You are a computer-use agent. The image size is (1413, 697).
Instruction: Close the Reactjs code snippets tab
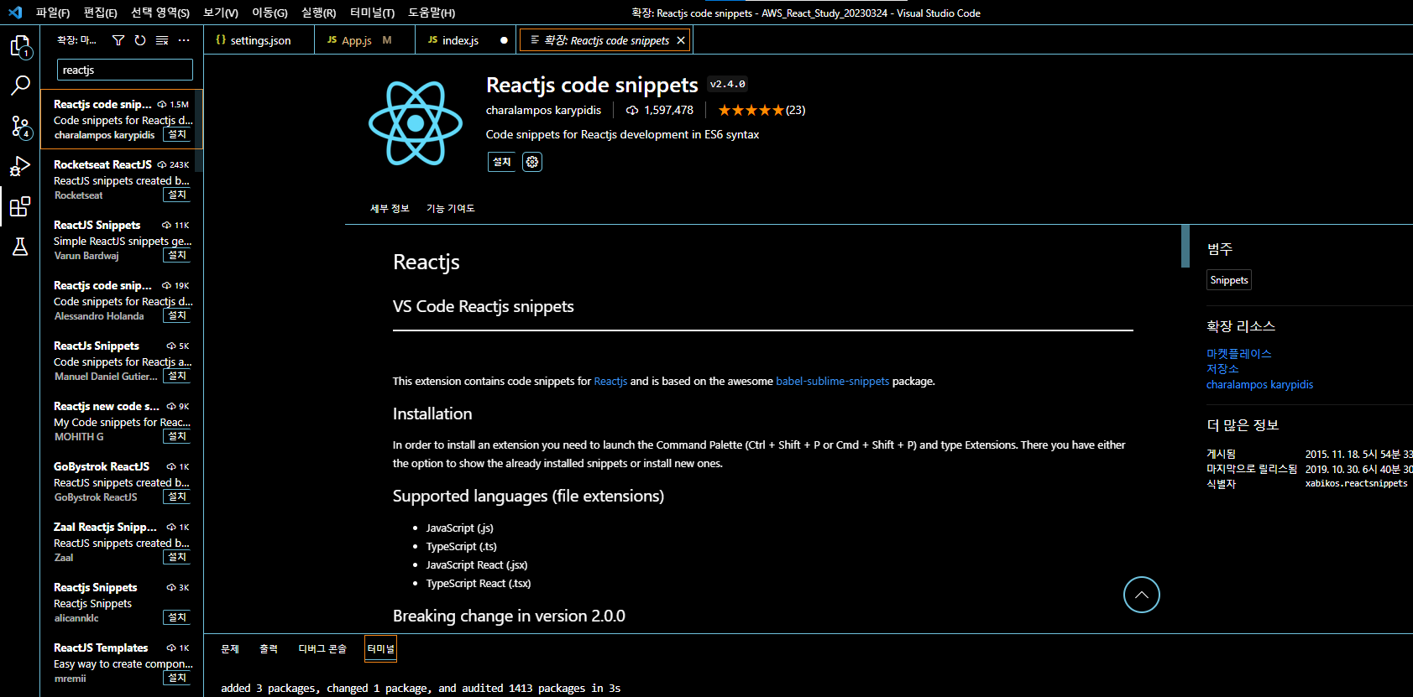point(681,40)
